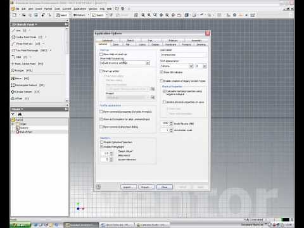Image resolution: width=304 pixels, height=228 pixels.
Task: Click the Import button
Action: click(x=129, y=187)
